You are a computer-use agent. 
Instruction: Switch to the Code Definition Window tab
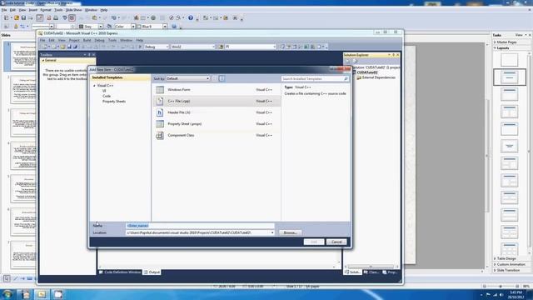120,272
